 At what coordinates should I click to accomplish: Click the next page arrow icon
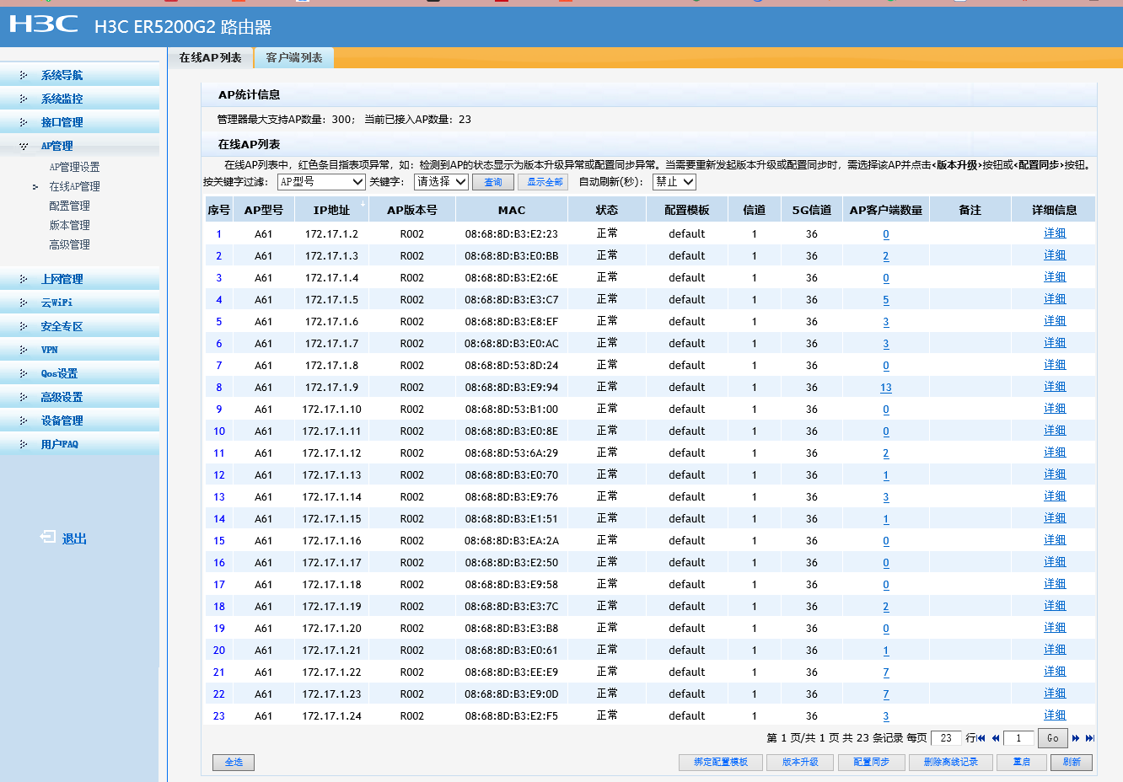[x=1076, y=738]
